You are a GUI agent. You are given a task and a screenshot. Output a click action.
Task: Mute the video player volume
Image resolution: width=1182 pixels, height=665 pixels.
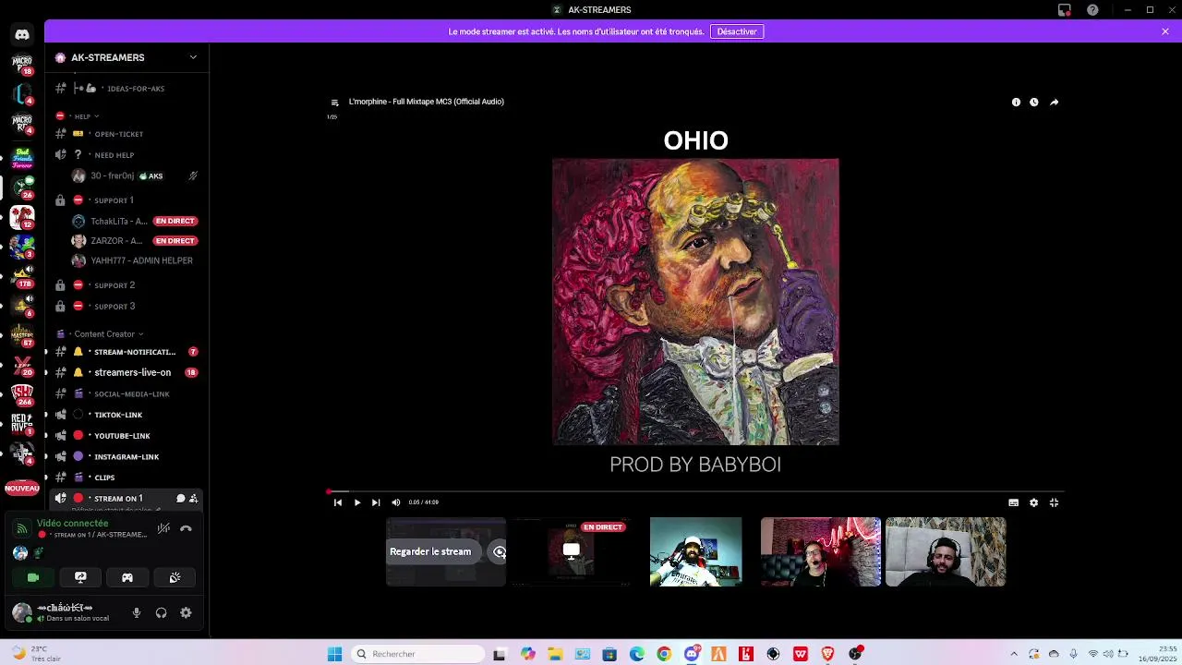[396, 502]
